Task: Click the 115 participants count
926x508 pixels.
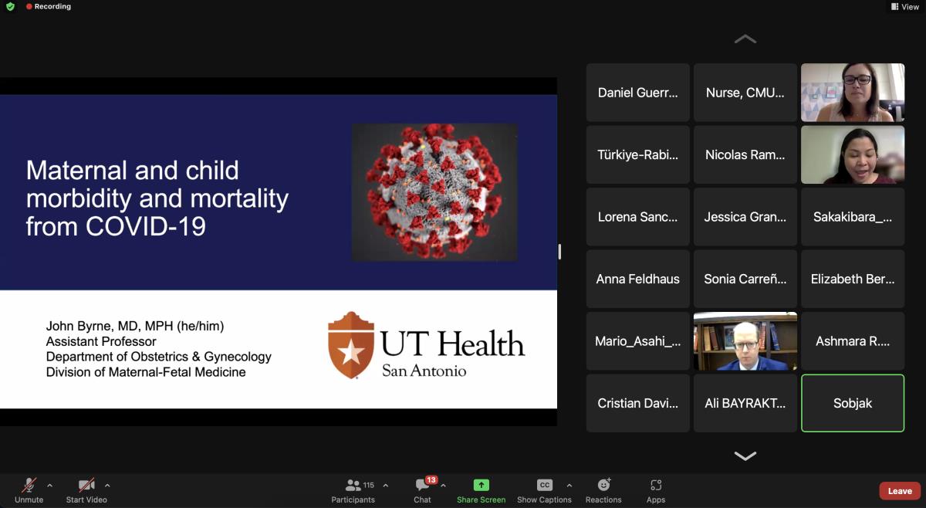Action: point(369,485)
